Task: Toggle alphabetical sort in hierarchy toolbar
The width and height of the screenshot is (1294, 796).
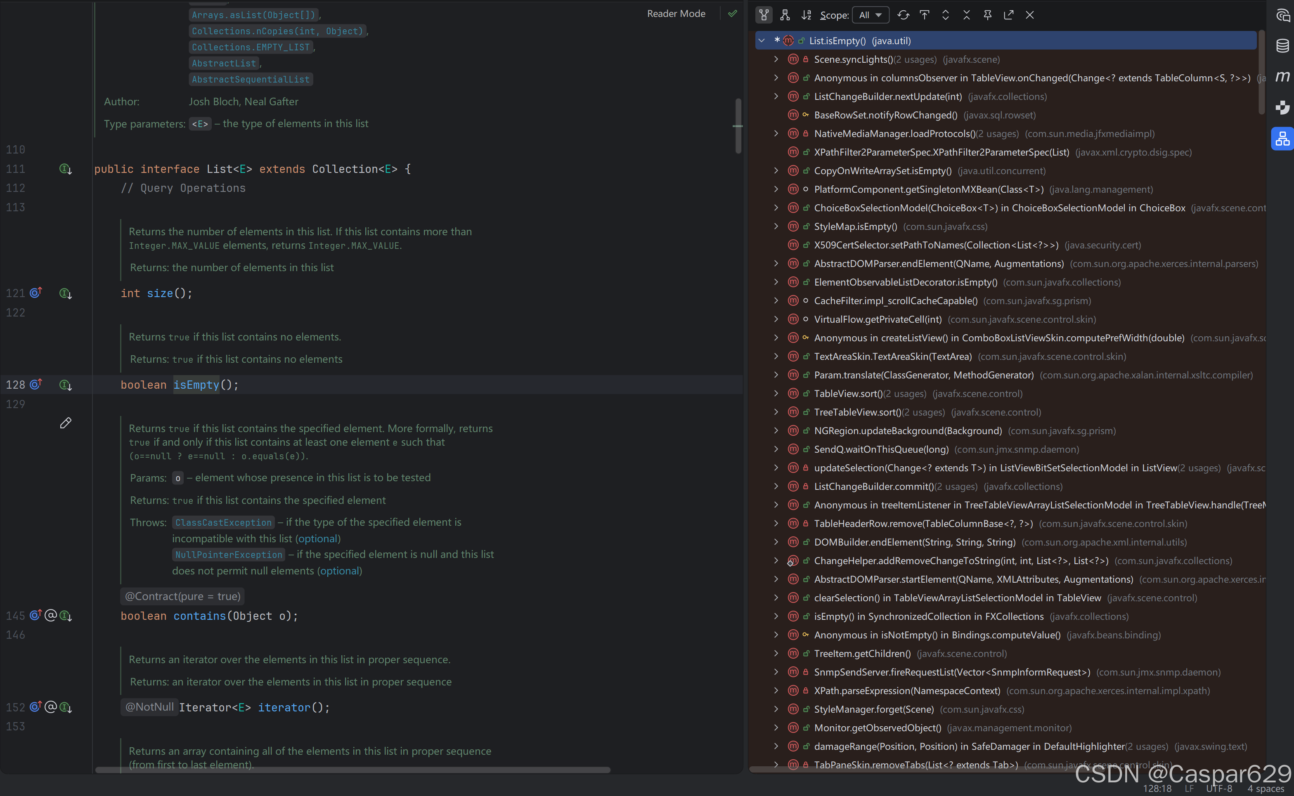Action: click(x=806, y=15)
